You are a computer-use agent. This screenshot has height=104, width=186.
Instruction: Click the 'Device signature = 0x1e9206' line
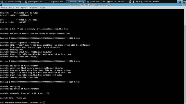(x=20, y=43)
